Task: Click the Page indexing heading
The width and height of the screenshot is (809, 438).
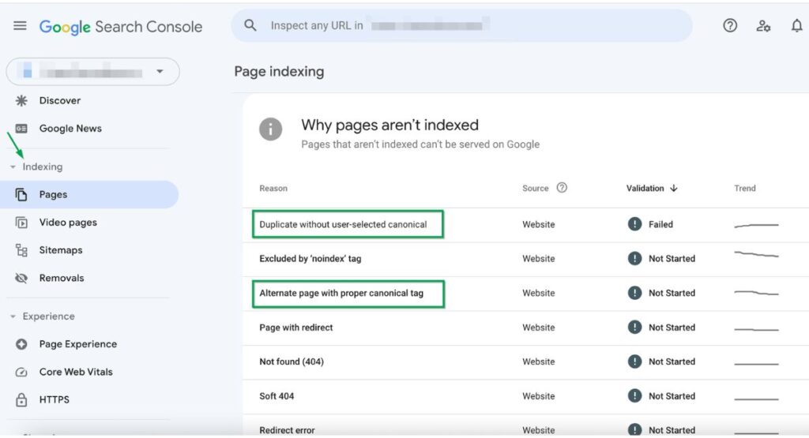Action: (279, 71)
